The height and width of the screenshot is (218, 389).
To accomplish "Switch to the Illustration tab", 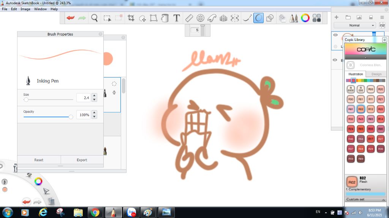I will click(356, 74).
